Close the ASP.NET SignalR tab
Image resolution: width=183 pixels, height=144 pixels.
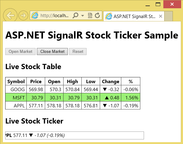(161, 16)
